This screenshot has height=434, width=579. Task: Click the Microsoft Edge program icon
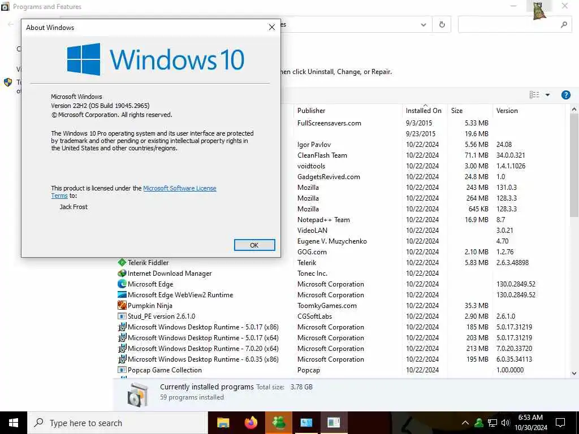(122, 284)
